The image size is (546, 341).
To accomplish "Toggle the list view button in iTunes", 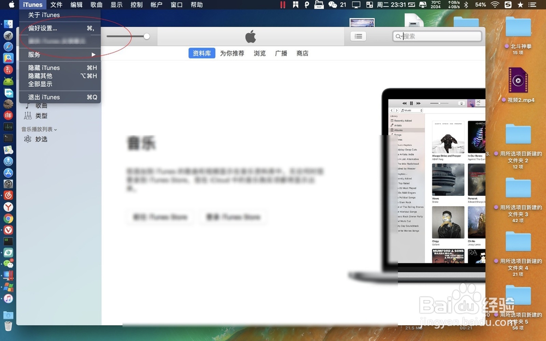I will point(358,36).
